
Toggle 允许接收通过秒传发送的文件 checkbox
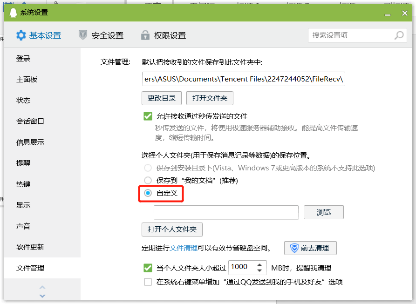(x=148, y=116)
